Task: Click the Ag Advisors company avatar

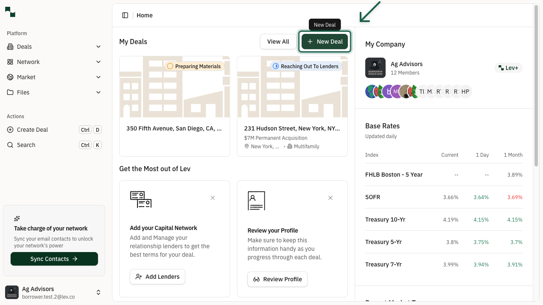Action: click(x=375, y=68)
